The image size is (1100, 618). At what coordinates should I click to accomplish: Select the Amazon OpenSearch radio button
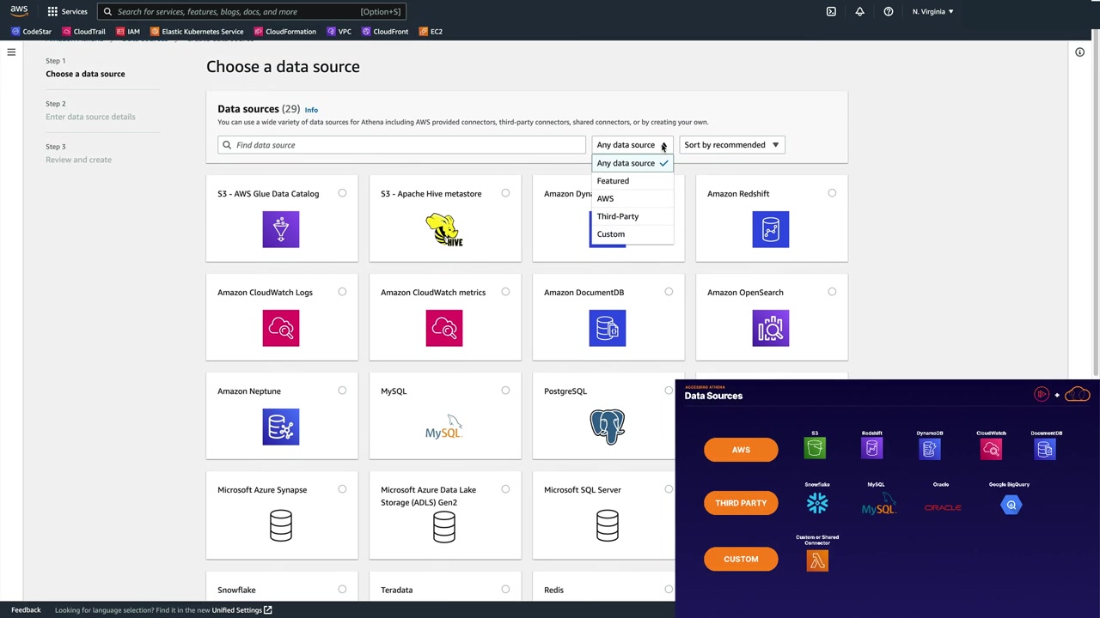(832, 292)
